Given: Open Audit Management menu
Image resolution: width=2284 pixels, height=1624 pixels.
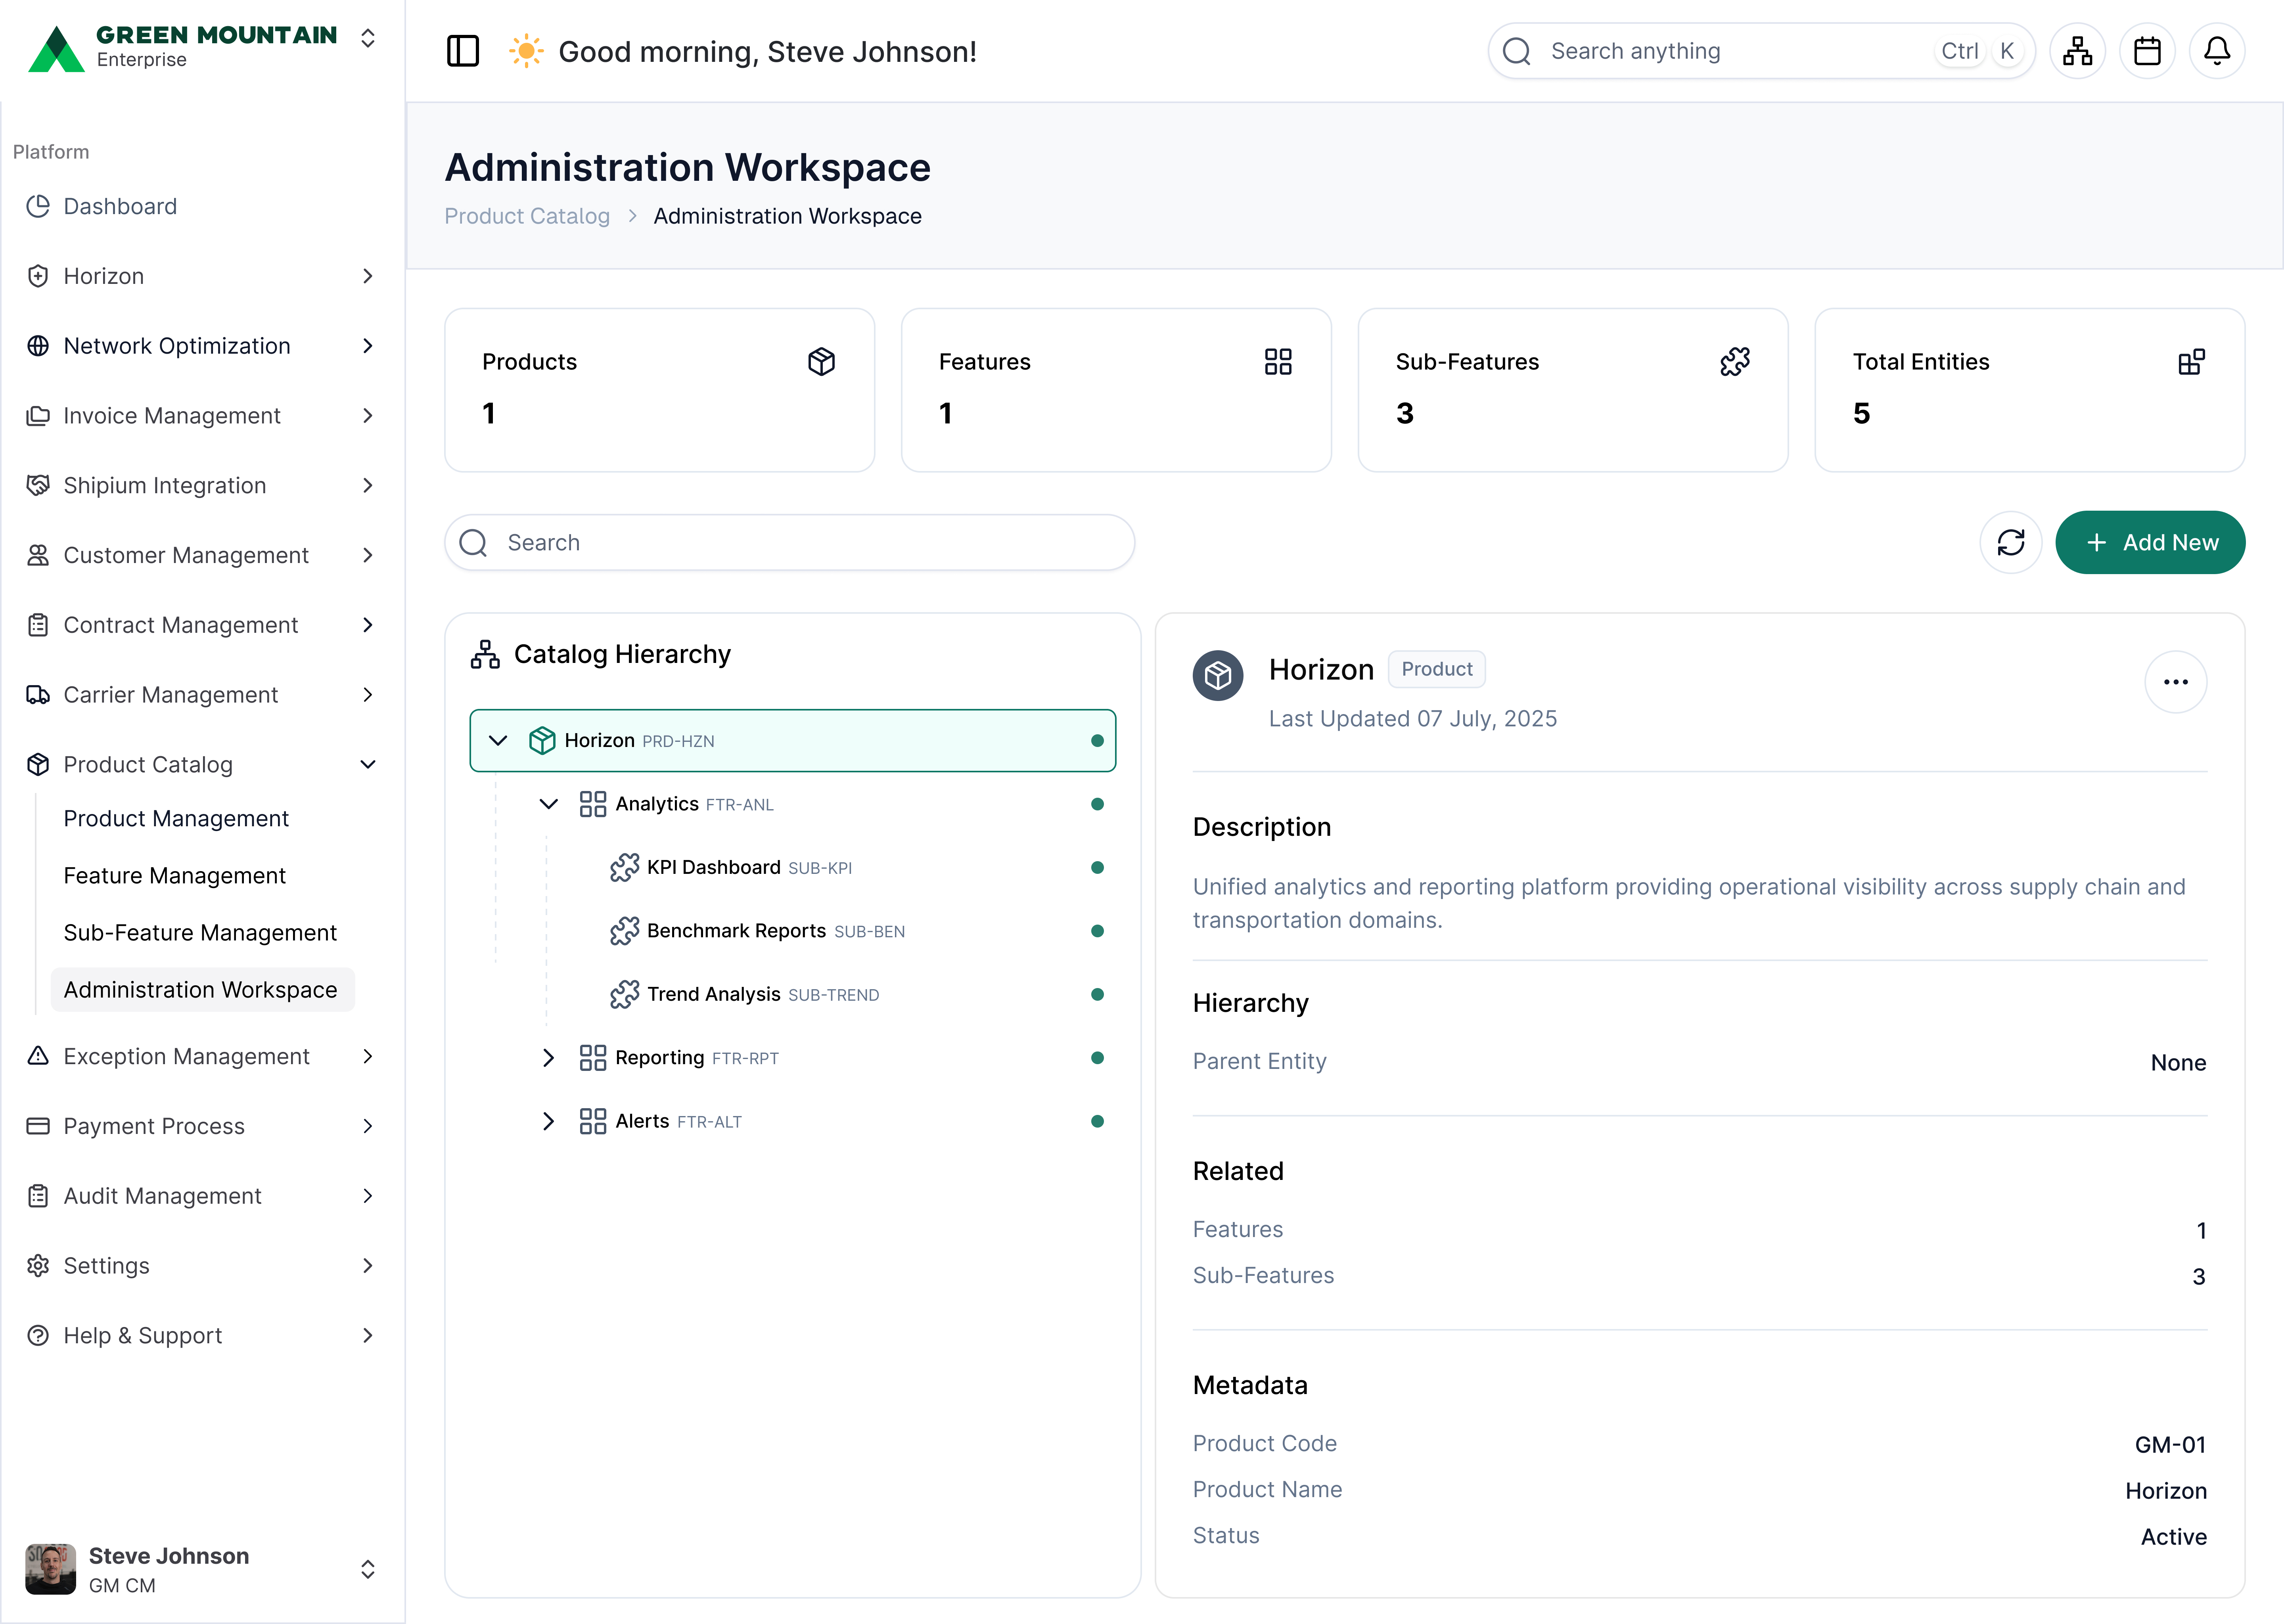Looking at the screenshot, I should 200,1196.
